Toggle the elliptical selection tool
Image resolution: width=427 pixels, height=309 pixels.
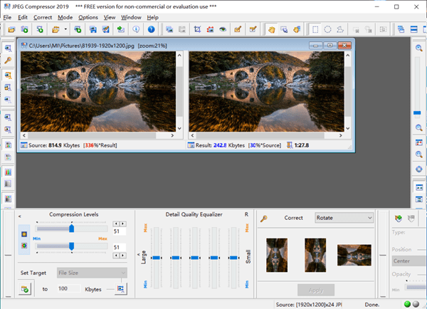coord(327,29)
